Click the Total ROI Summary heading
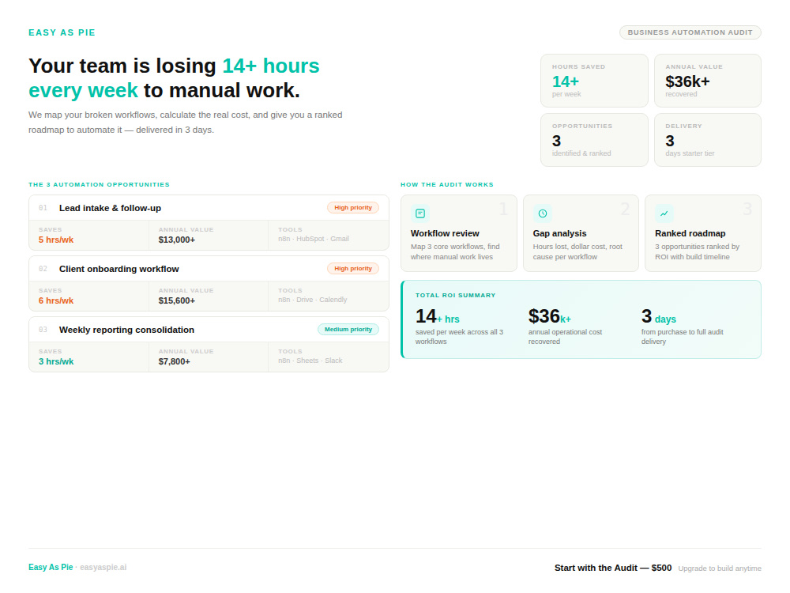790x593 pixels. [x=456, y=296]
